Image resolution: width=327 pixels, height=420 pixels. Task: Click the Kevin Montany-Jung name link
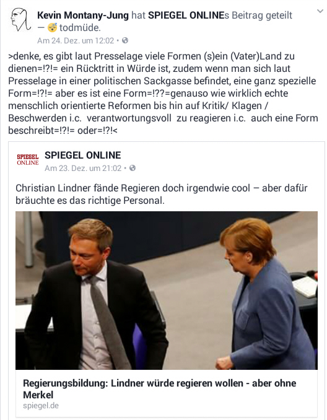pos(83,15)
